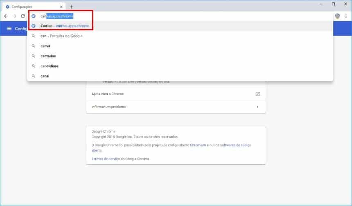Click the magnifier icon beside 'can - Pesquisa do Google'
Image resolution: width=352 pixels, height=206 pixels.
coord(34,36)
